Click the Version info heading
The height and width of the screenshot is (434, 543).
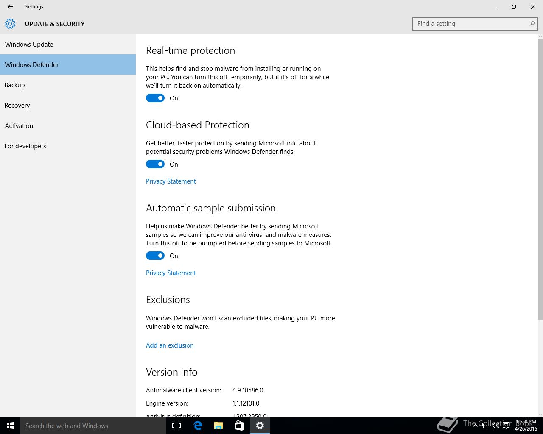tap(172, 372)
